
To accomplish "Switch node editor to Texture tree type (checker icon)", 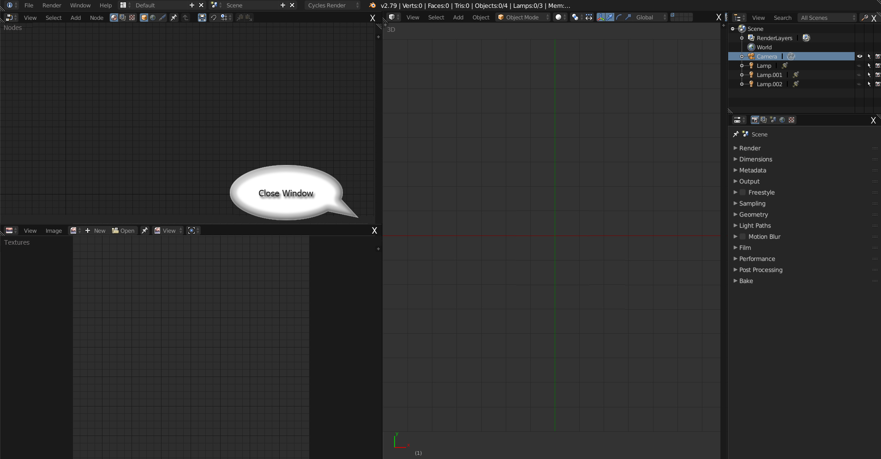I will 132,18.
